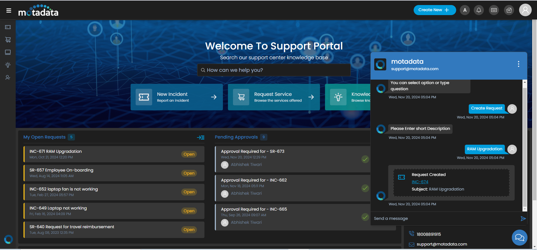537x250 pixels.
Task: Click the INC-674 link in chat
Action: tap(420, 182)
